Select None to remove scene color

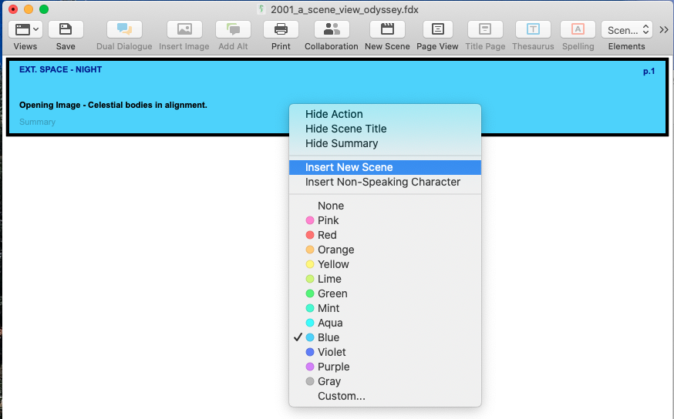tap(331, 206)
